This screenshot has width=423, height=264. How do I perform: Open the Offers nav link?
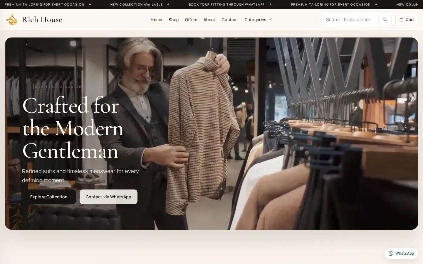191,20
